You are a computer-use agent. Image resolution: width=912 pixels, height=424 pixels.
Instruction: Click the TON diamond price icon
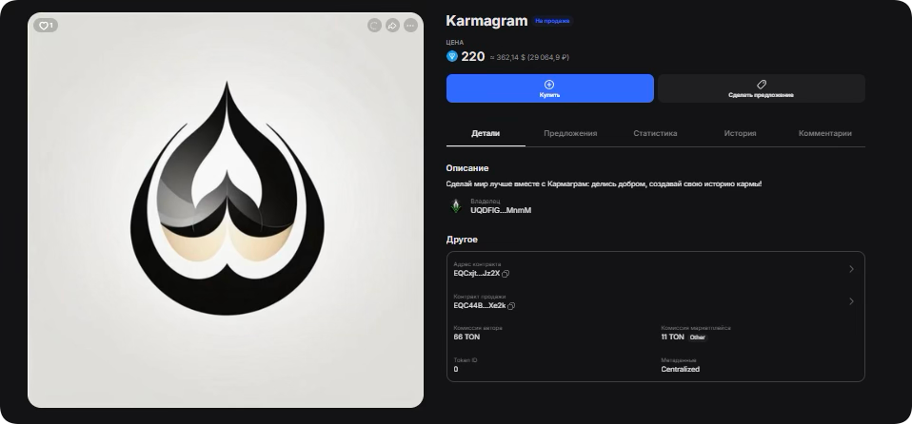point(452,56)
